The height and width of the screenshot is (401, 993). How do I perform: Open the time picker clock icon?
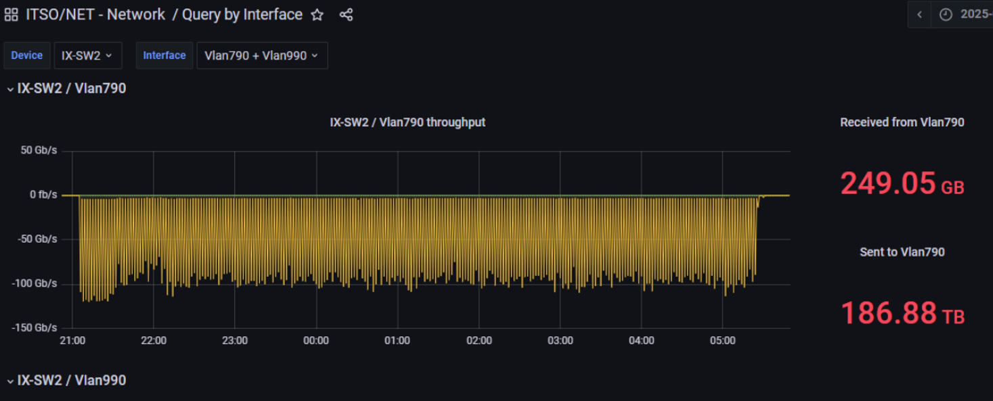point(946,15)
